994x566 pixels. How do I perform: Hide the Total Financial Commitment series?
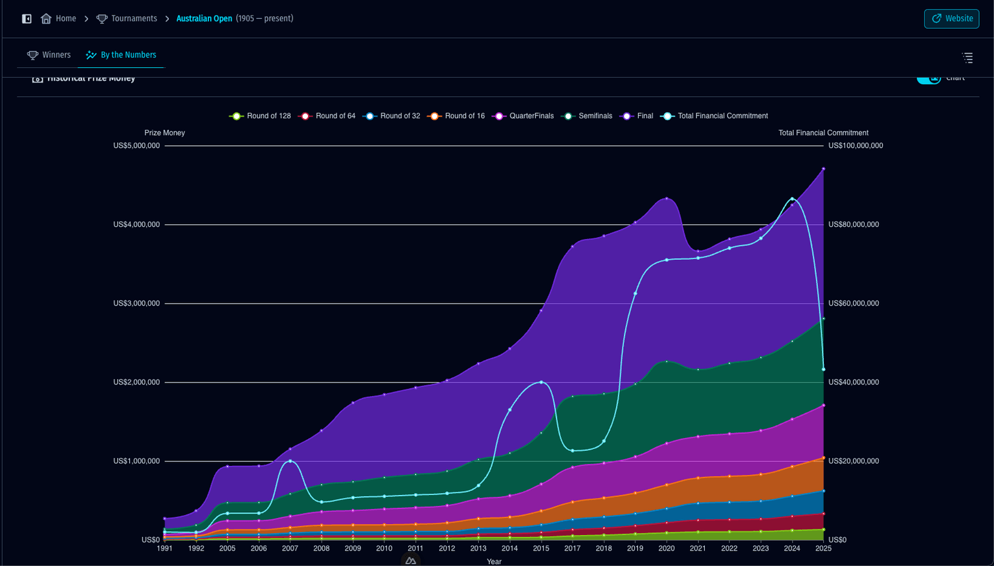click(x=714, y=116)
